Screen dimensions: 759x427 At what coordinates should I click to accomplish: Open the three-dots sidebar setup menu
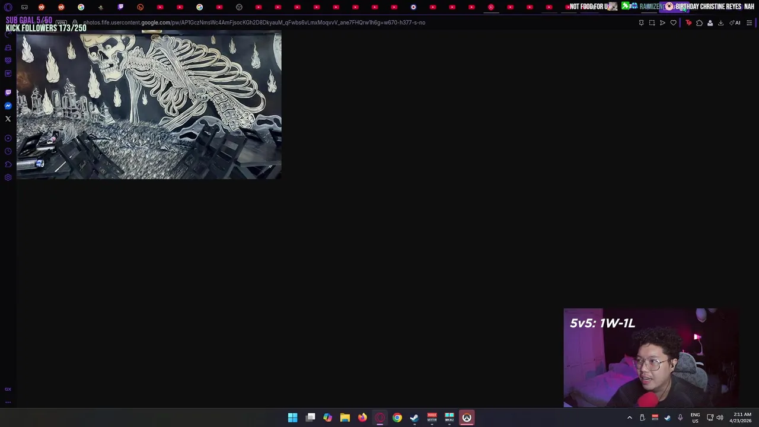[x=8, y=401]
